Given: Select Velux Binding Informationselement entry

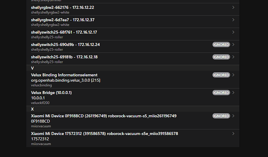Looking at the screenshot, I should point(133,80).
